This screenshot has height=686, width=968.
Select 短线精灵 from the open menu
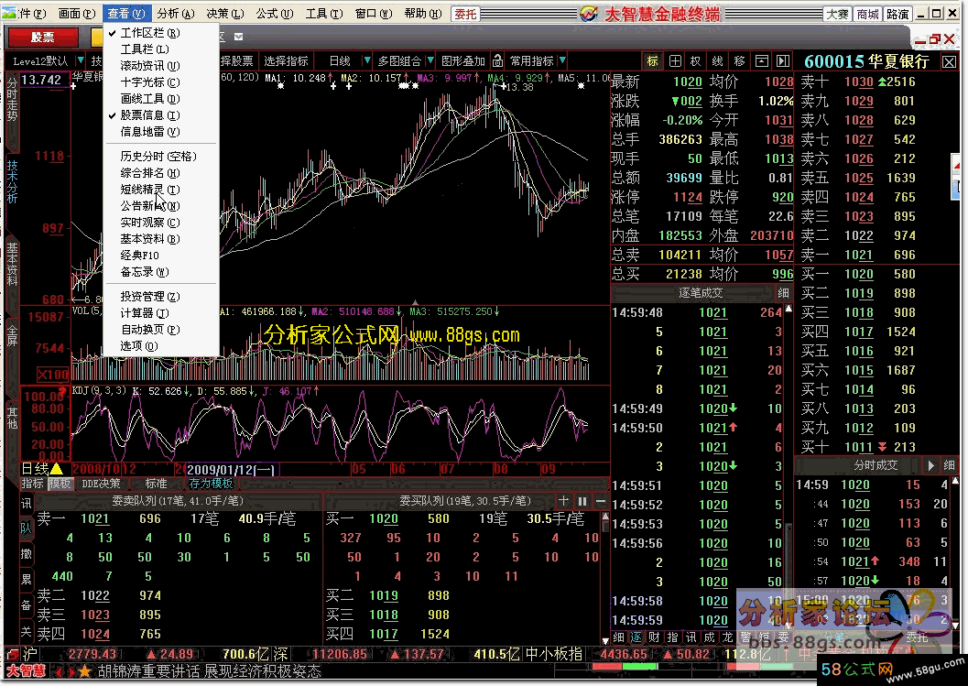click(150, 190)
